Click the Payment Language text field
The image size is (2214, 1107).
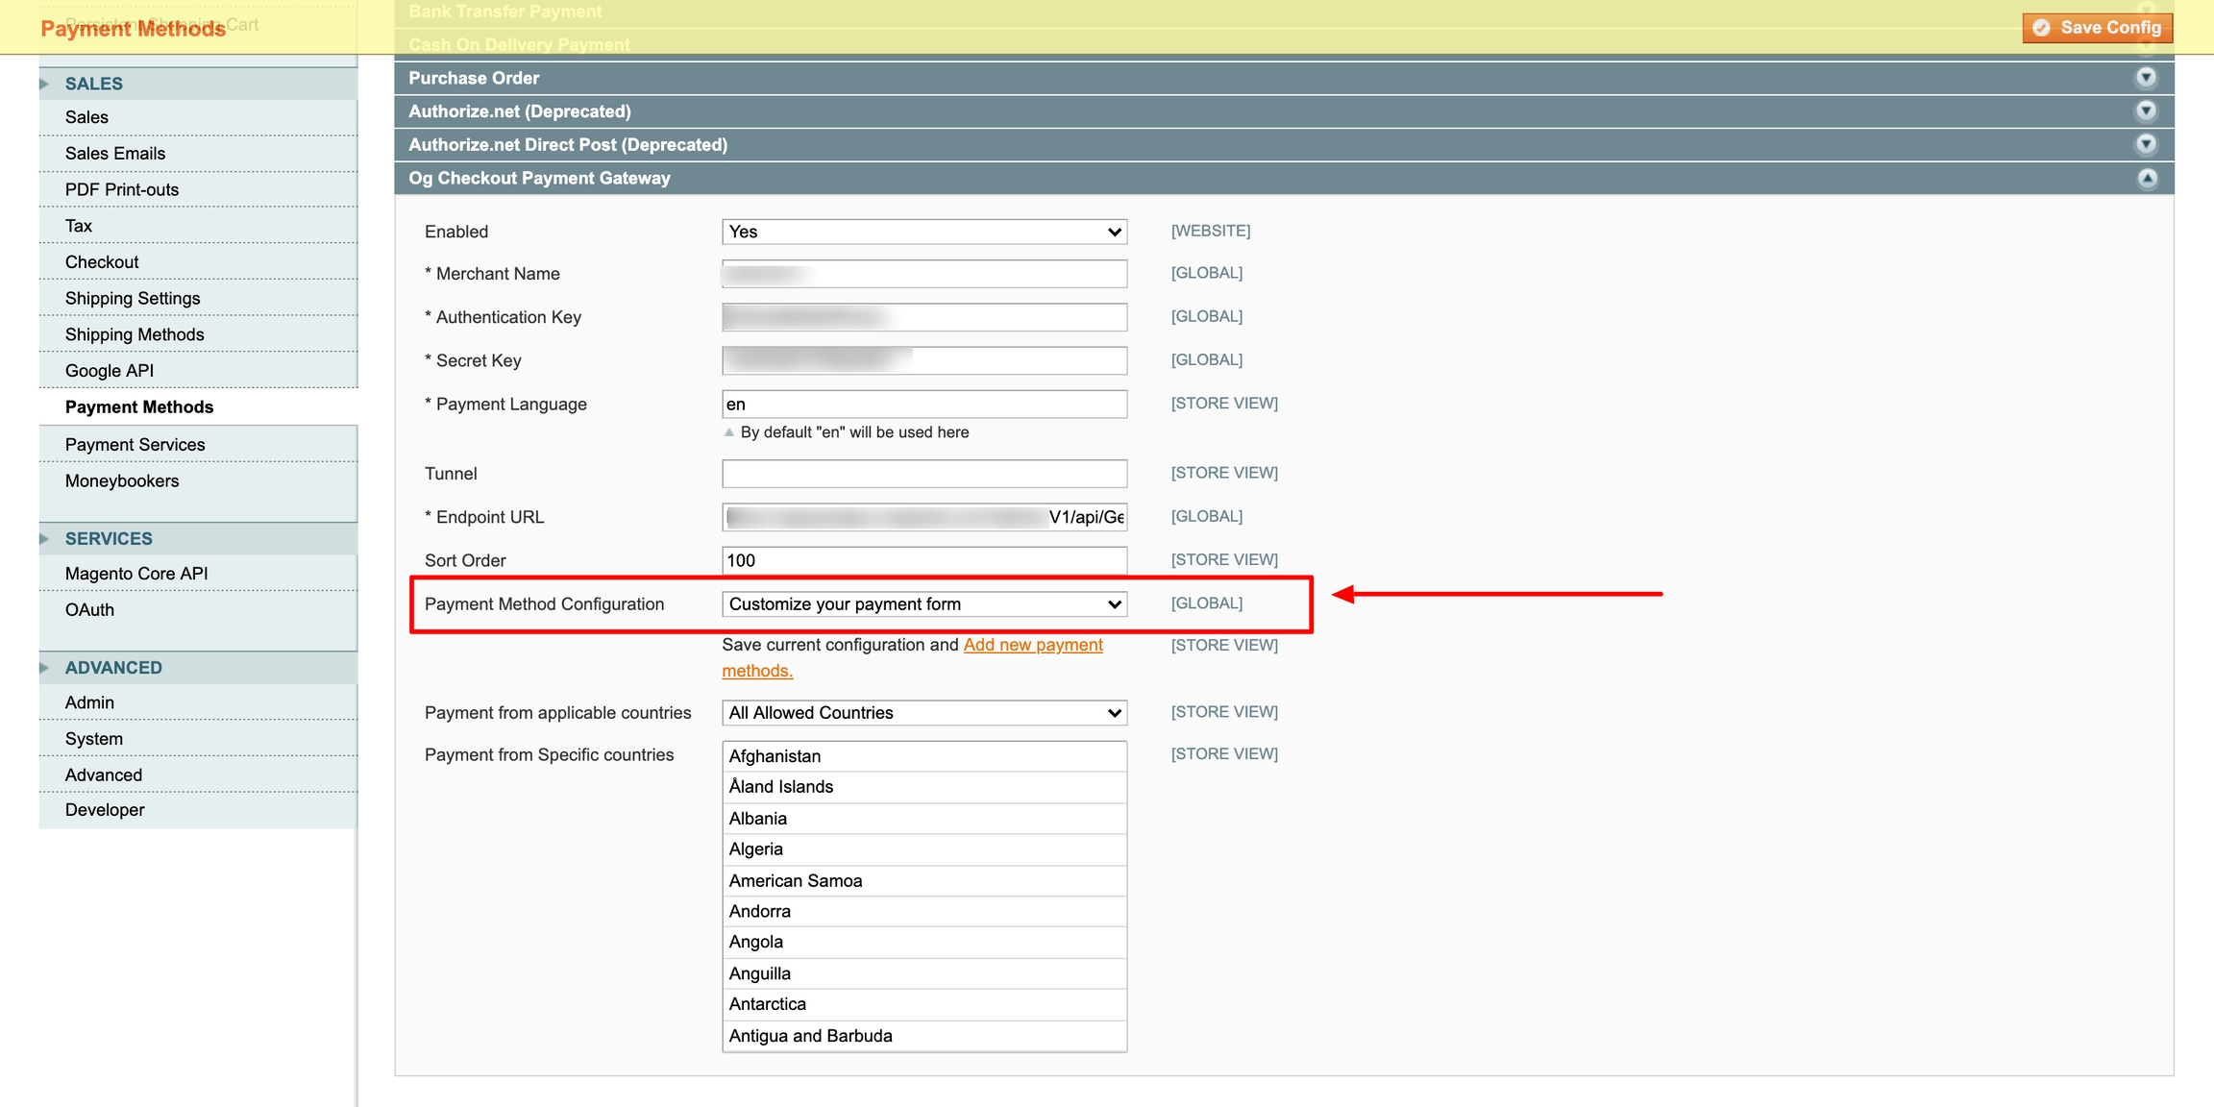coord(923,405)
